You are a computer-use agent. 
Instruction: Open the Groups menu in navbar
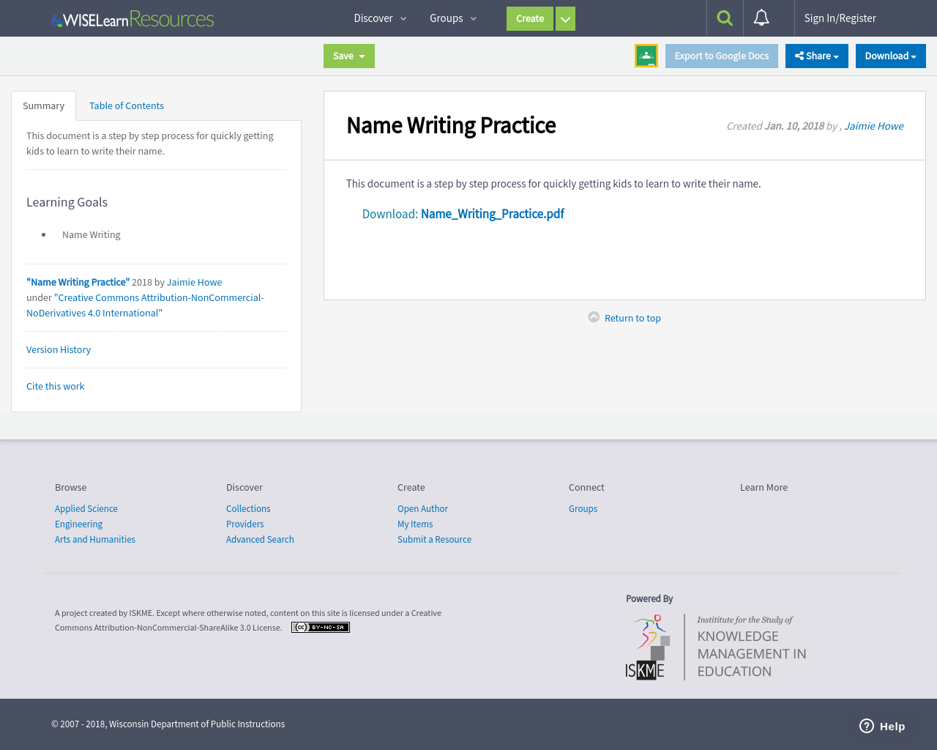point(453,18)
